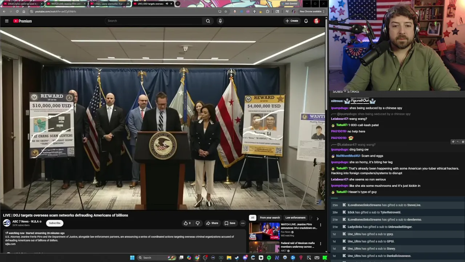Open Fox News Jeanine Pirro thumbnail
This screenshot has width=465, height=262.
(x=264, y=231)
